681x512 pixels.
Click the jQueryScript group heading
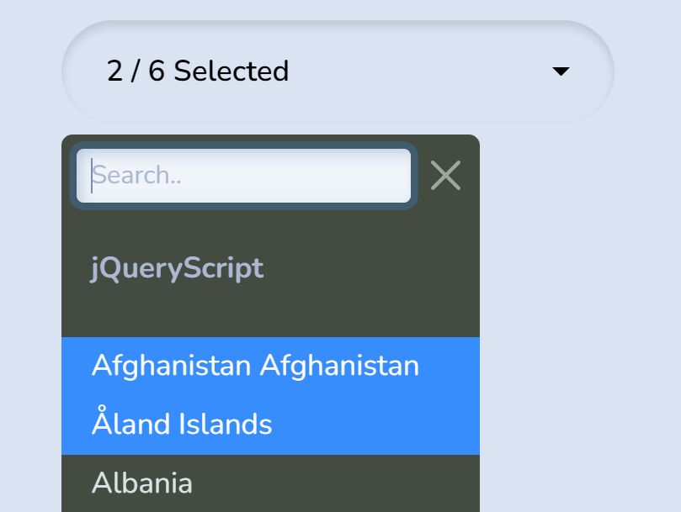pyautogui.click(x=177, y=267)
